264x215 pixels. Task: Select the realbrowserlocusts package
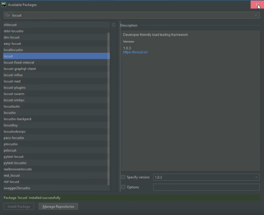tap(56, 169)
